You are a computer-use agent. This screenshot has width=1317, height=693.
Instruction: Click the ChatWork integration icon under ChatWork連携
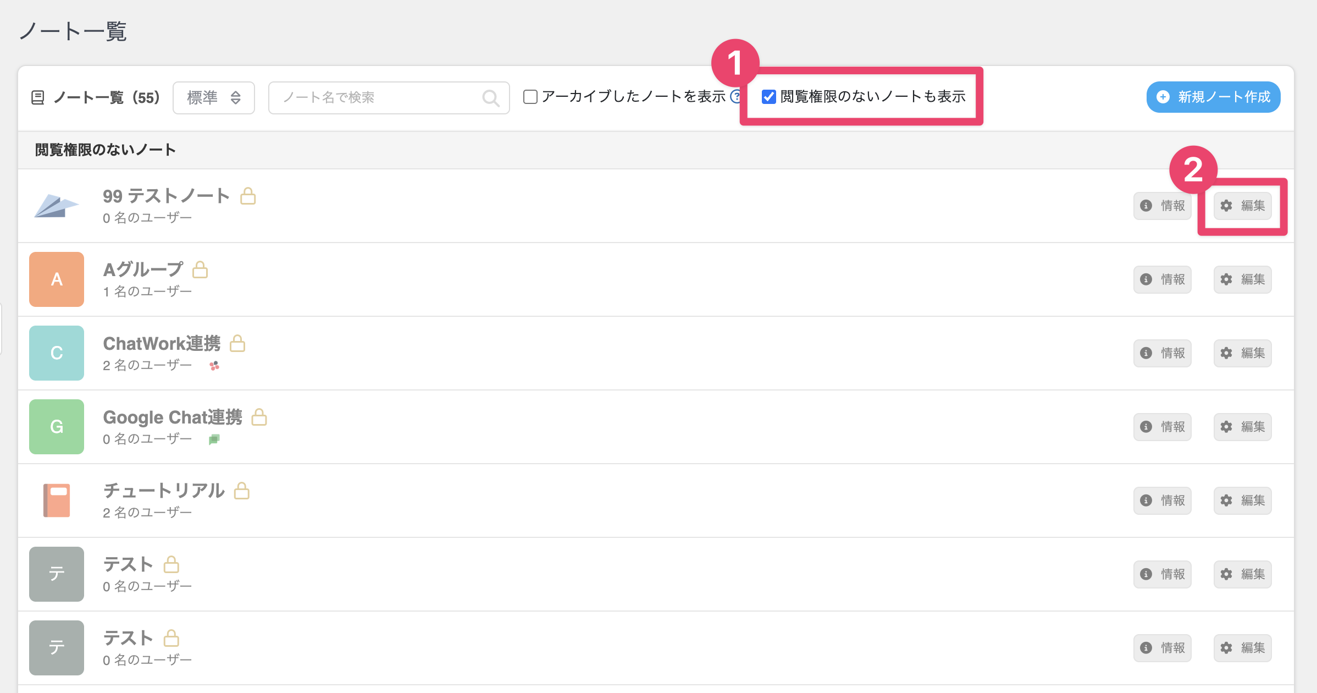point(214,366)
